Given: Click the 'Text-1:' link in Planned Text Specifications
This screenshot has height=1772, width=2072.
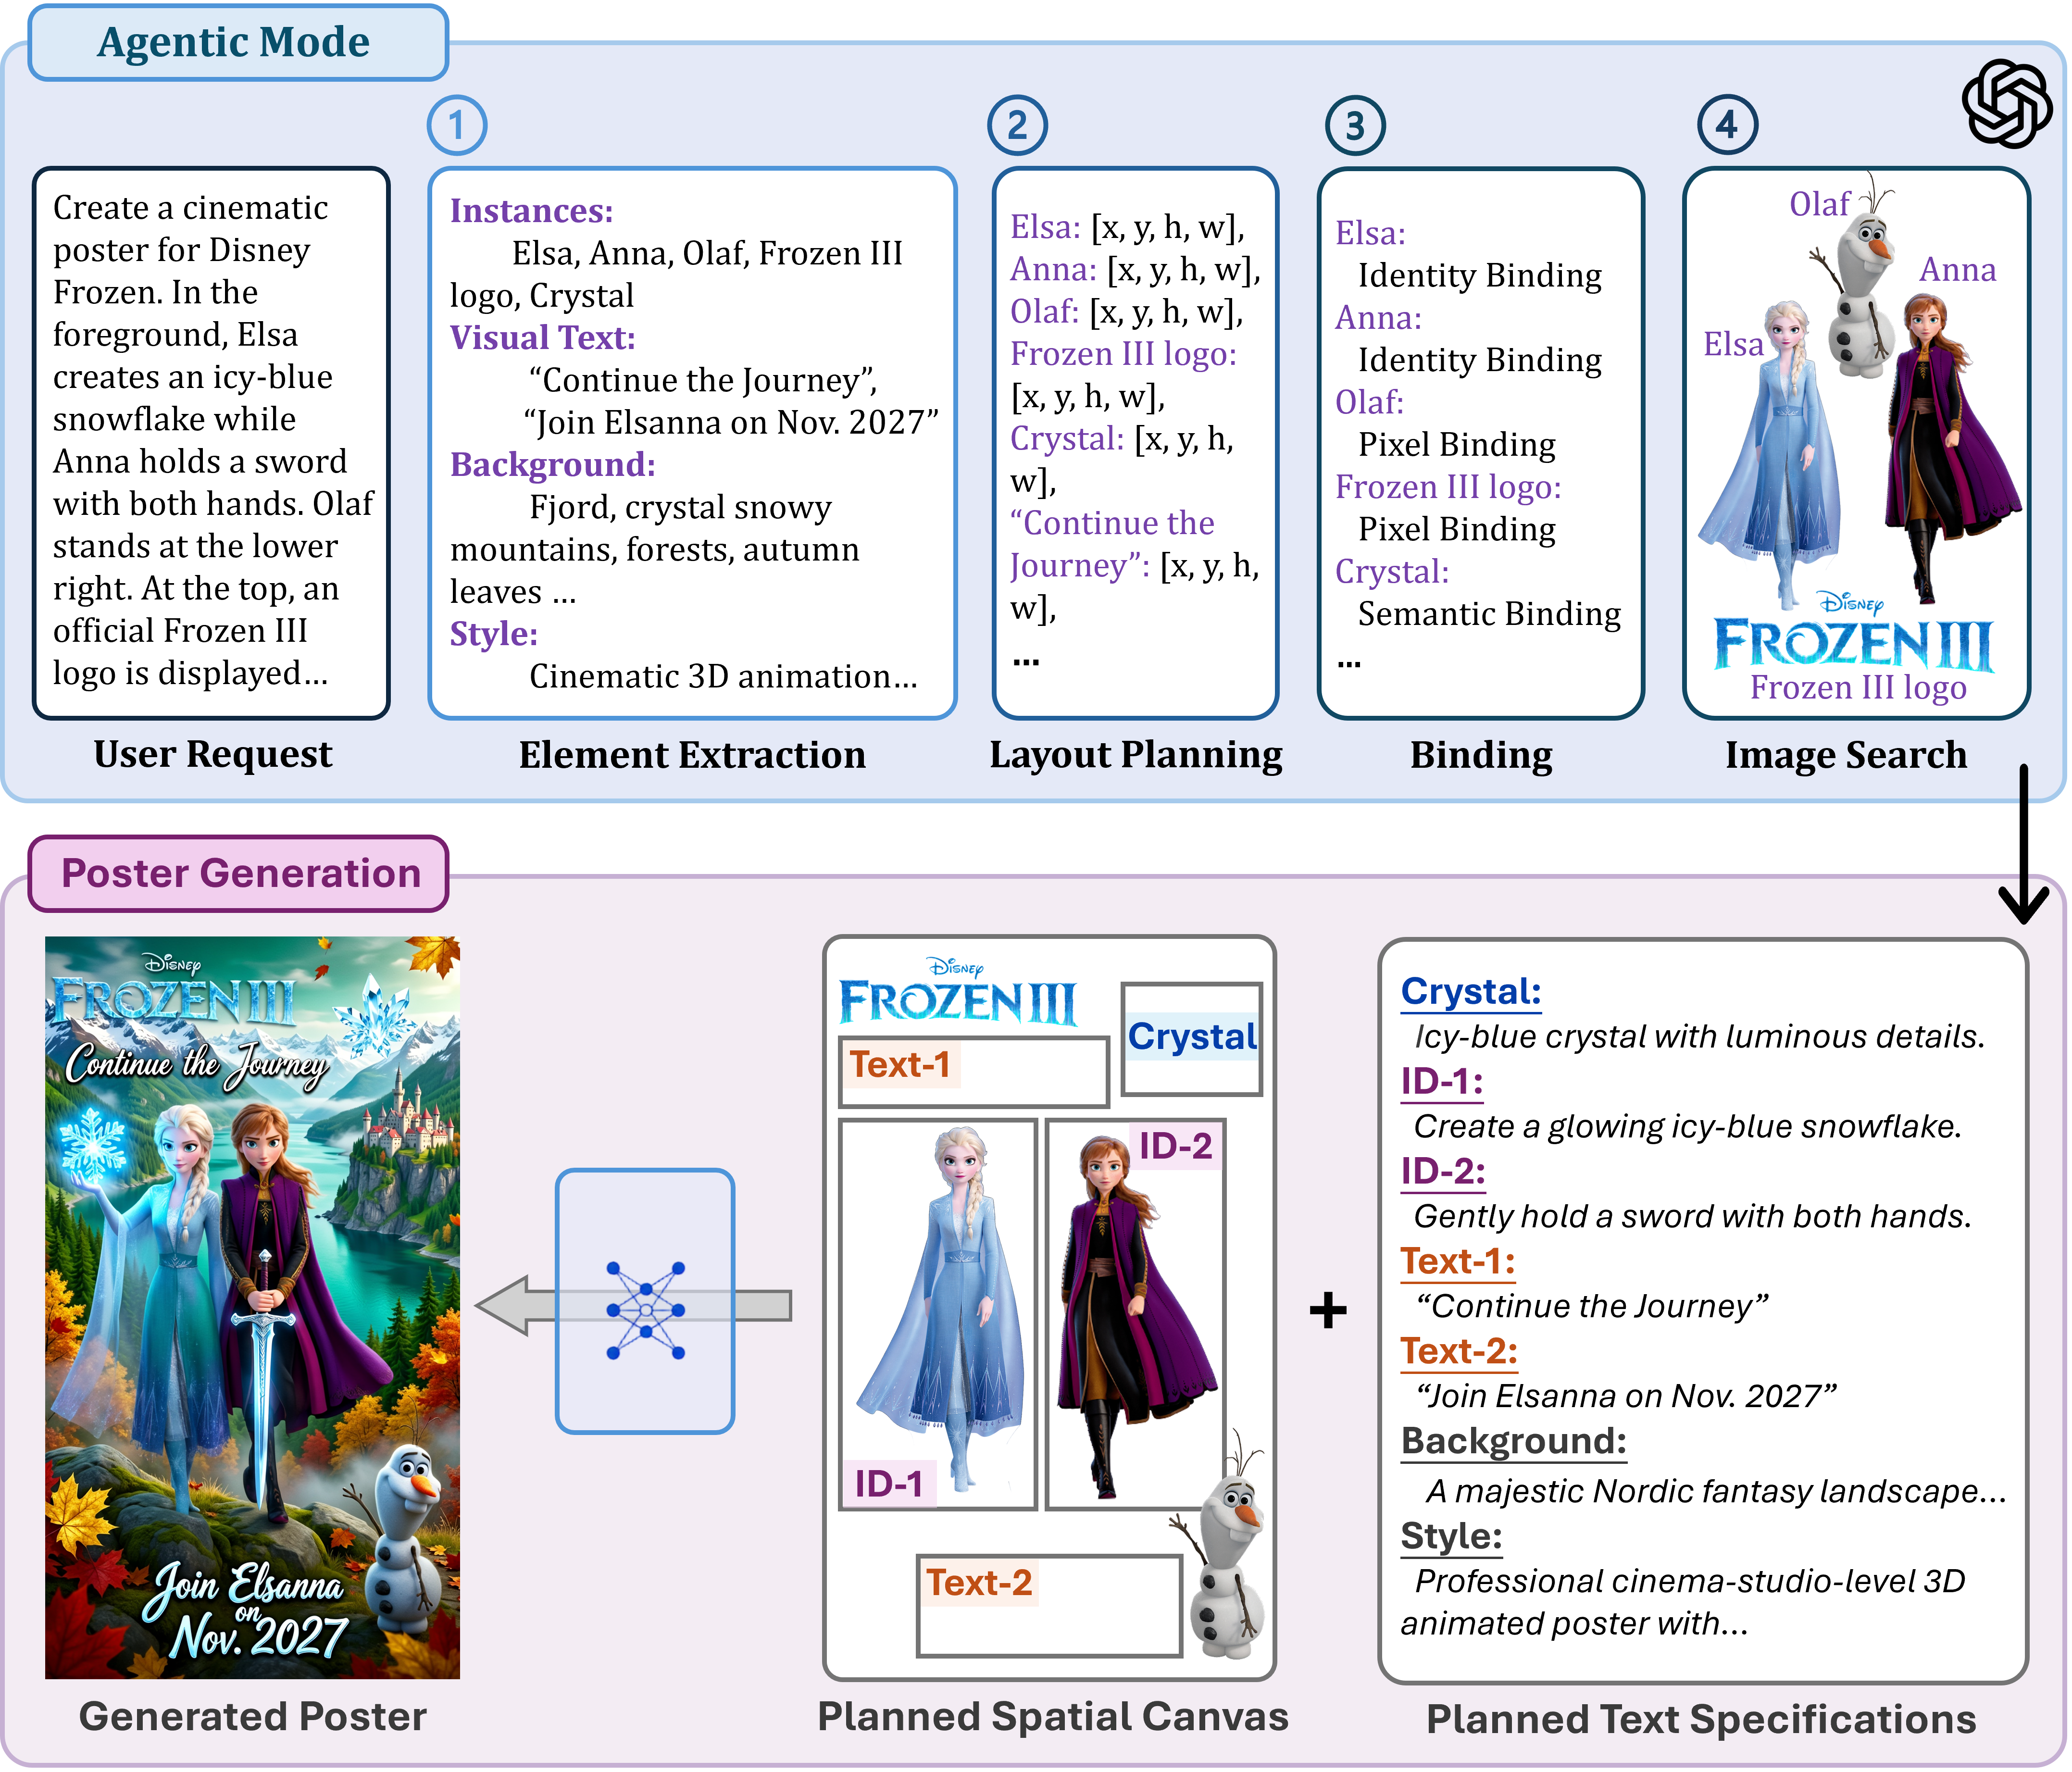Looking at the screenshot, I should 1457,1262.
